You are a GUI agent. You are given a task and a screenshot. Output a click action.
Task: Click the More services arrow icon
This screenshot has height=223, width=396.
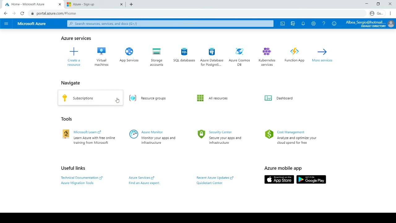322,52
